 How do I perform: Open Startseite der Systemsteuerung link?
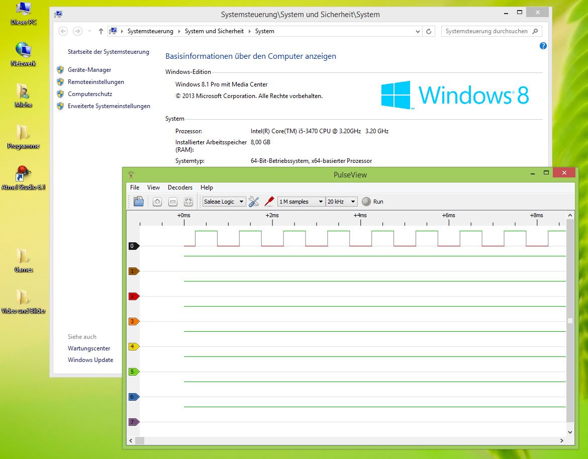[x=109, y=52]
